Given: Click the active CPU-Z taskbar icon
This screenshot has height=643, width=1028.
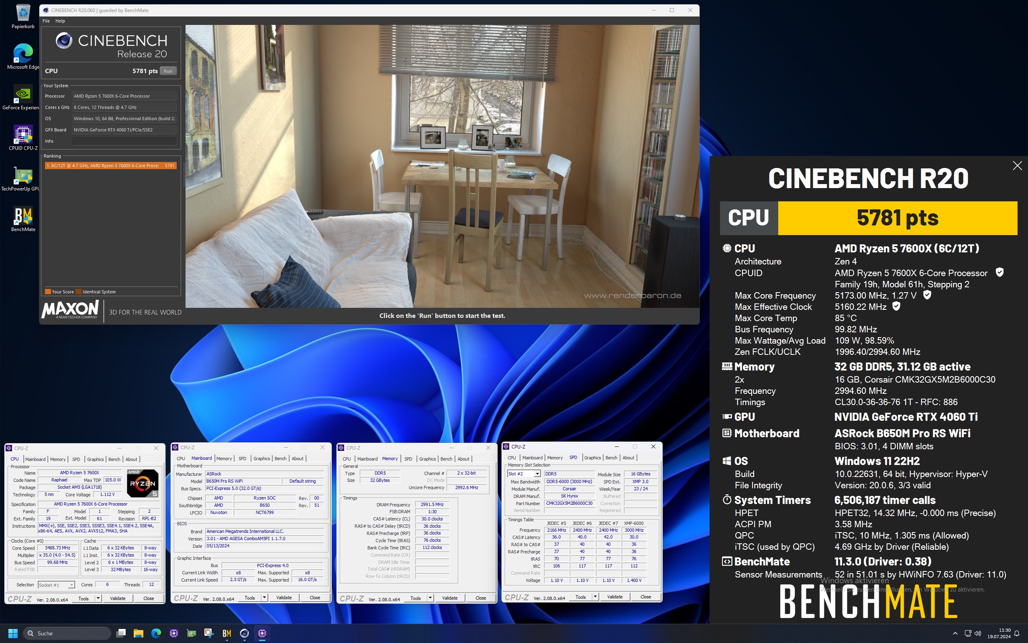Looking at the screenshot, I should [x=262, y=633].
